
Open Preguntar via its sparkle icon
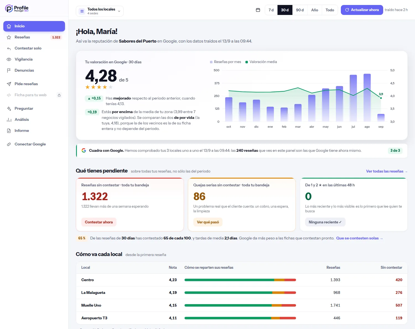(x=9, y=109)
